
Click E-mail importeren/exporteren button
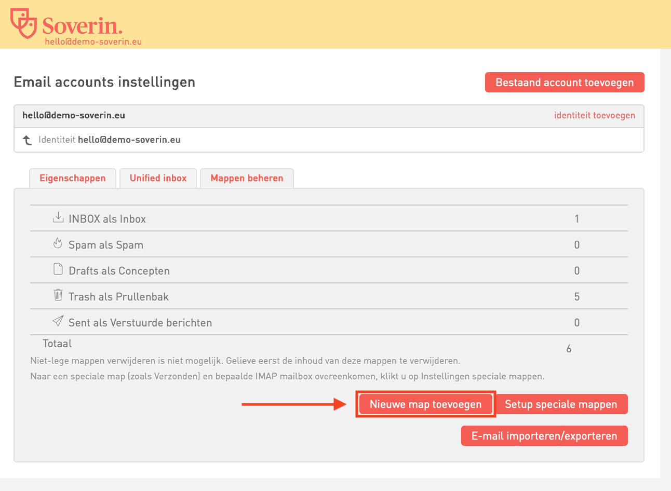coord(544,436)
